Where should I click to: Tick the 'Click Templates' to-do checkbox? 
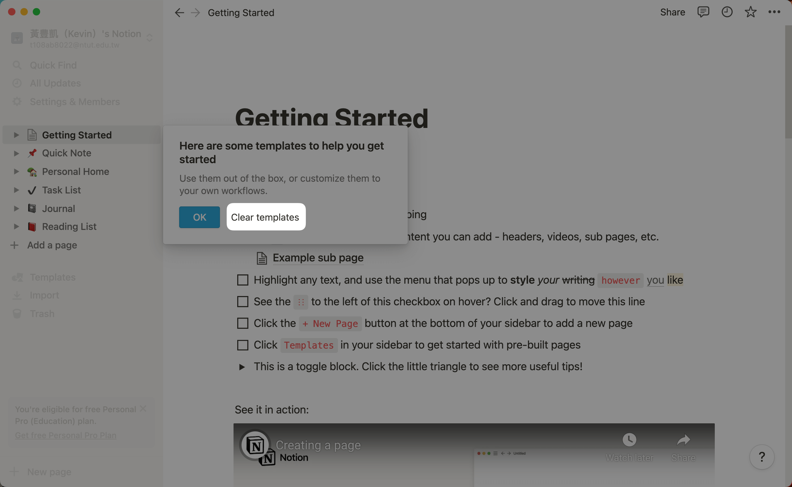click(243, 345)
